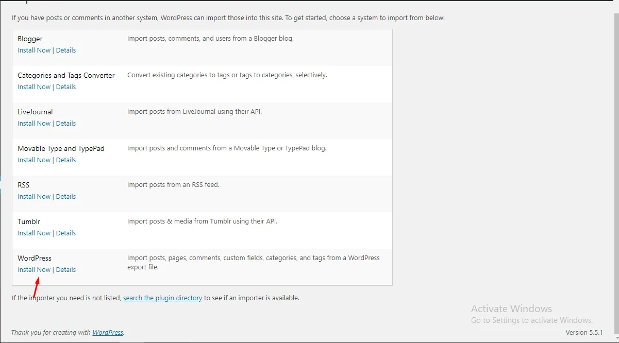Click Install Now under Blogger
This screenshot has height=343, width=619.
[x=34, y=50]
